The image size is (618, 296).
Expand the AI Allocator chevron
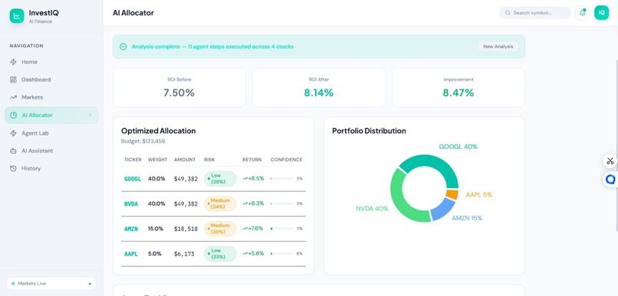(90, 115)
